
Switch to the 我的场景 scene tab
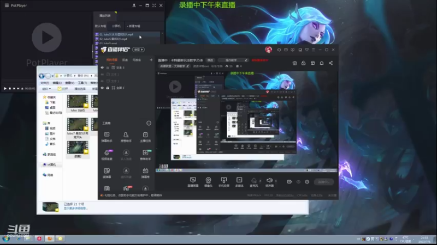(x=112, y=60)
